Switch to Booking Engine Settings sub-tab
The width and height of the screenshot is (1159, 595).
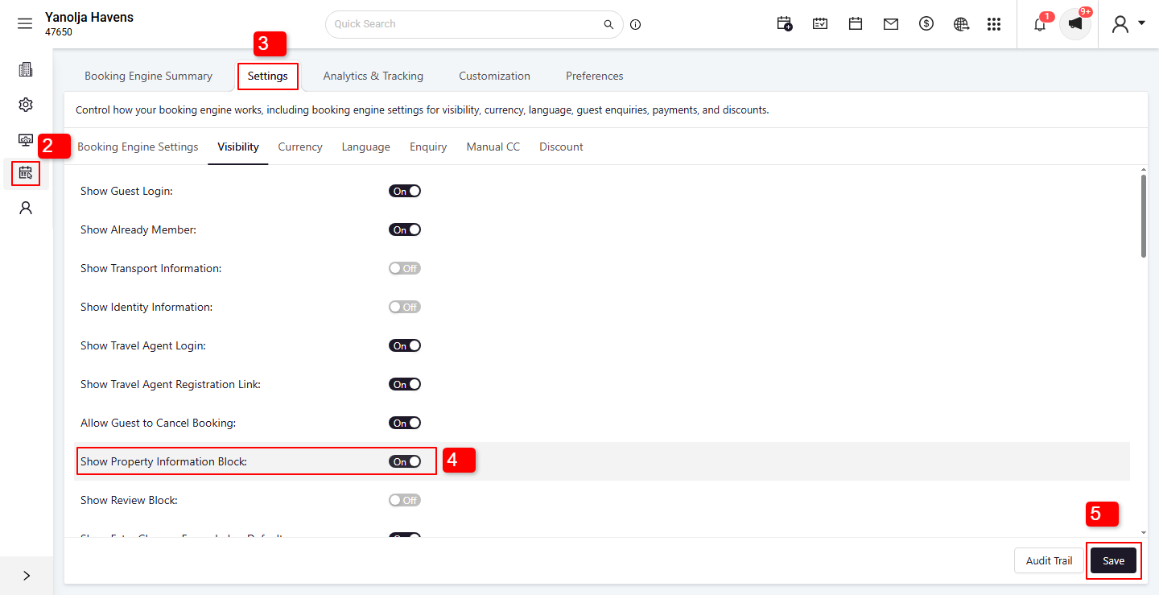coord(138,147)
